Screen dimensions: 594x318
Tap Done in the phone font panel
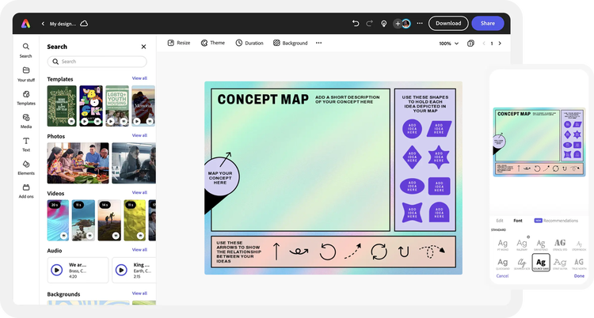[579, 276]
